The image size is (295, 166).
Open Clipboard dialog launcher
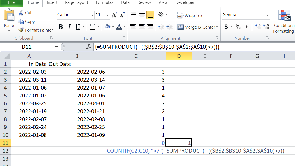[x=52, y=38]
